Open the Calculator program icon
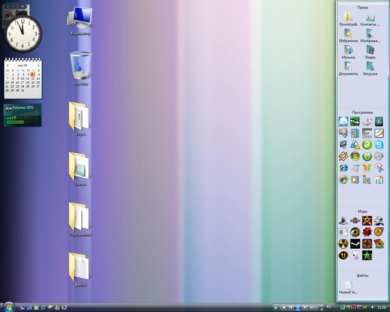Viewport: 390px width, 312px height. 355,168
